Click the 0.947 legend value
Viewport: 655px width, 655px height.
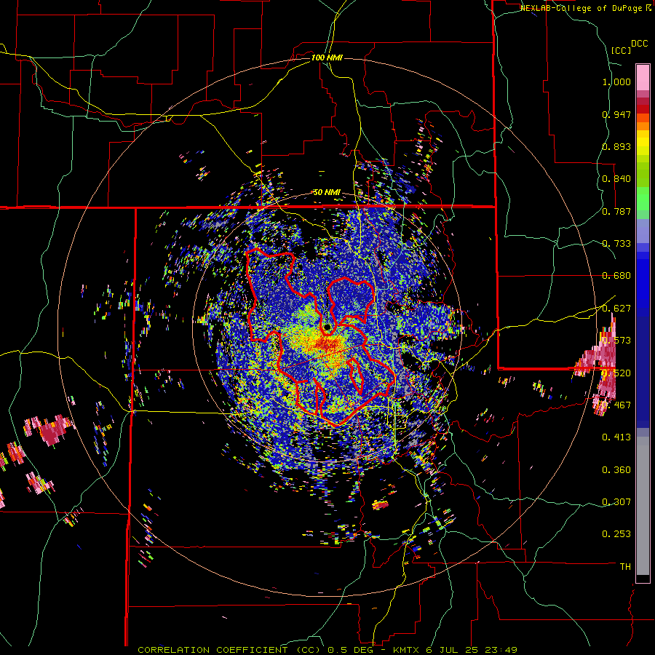tap(616, 114)
